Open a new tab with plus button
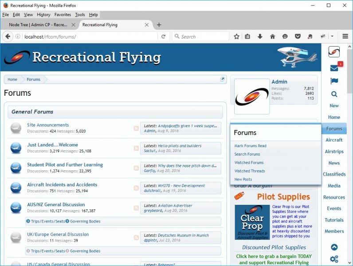 [159, 25]
